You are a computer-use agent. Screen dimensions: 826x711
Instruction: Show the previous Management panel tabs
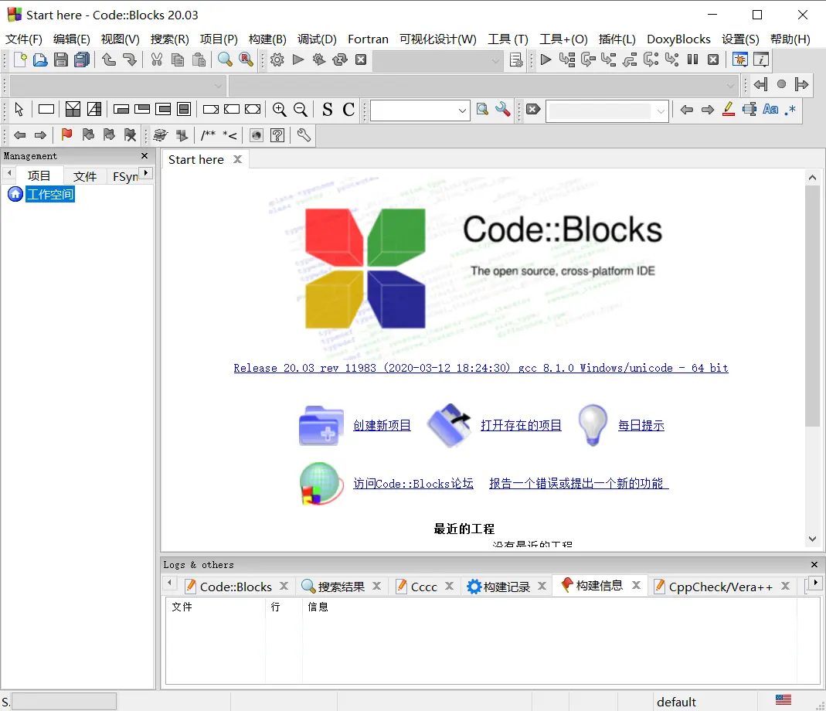pos(9,173)
